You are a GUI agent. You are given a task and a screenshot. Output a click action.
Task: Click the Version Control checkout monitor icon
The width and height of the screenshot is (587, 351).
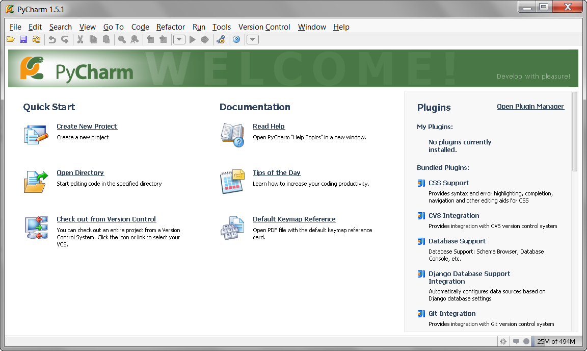(36, 228)
